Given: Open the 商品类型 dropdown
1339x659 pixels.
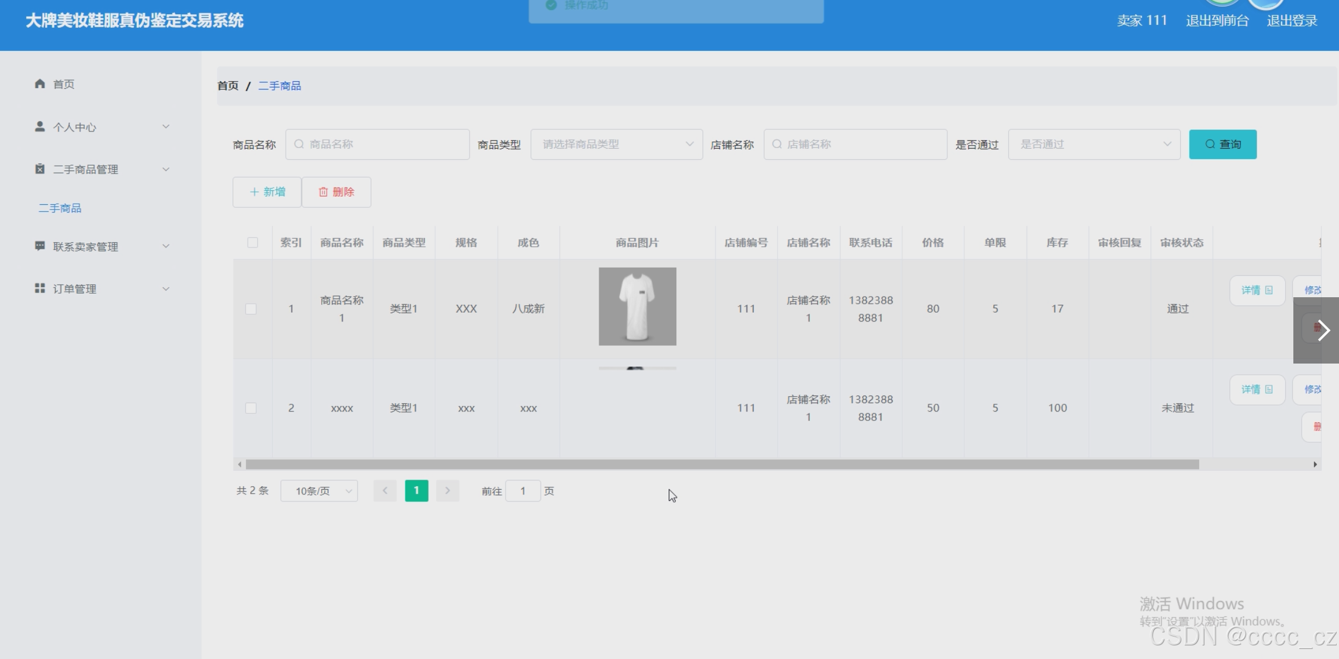Looking at the screenshot, I should (616, 144).
